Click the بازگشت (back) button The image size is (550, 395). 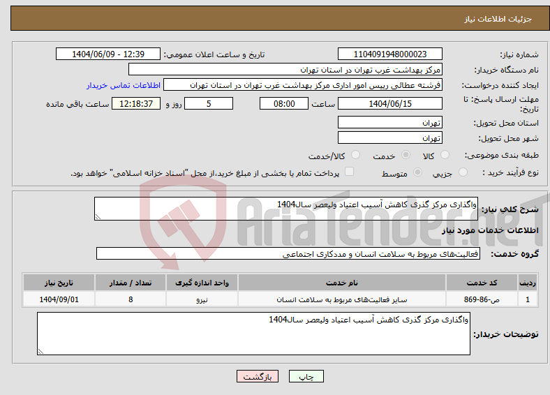258,376
